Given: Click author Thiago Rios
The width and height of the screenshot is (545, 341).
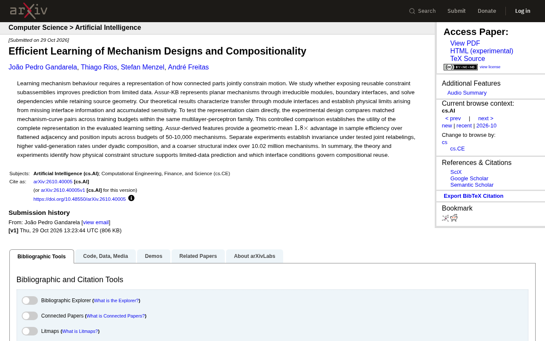Looking at the screenshot, I should [x=99, y=67].
